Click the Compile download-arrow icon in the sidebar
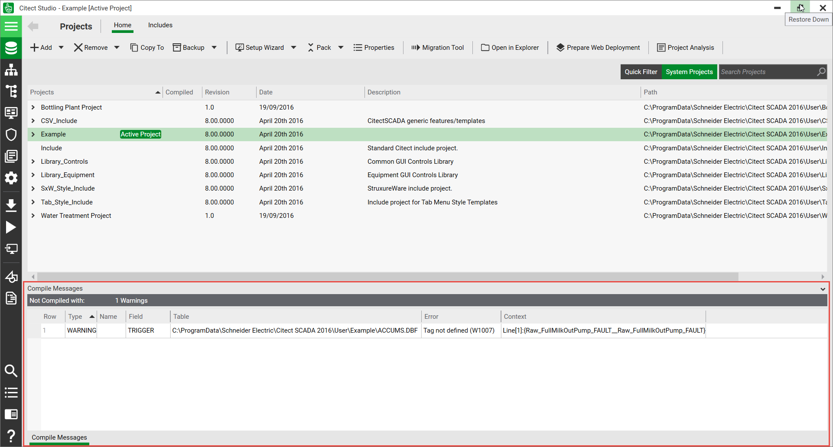Viewport: 833px width, 447px height. click(x=11, y=205)
